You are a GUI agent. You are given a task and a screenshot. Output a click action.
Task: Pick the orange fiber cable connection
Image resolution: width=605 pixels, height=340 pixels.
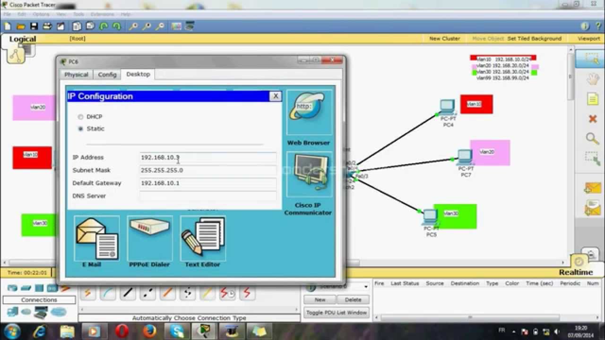pos(168,293)
